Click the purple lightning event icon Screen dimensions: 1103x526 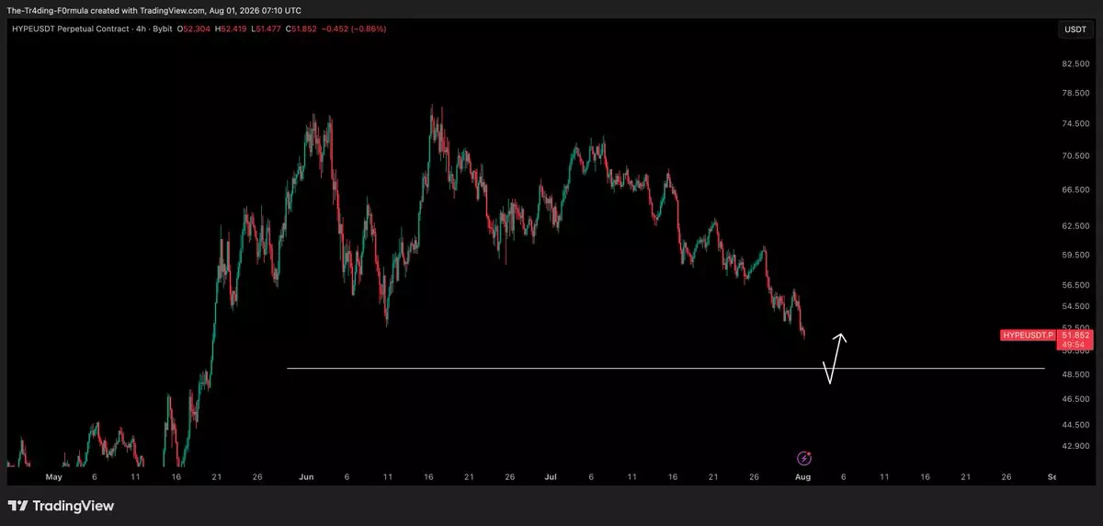[x=803, y=458]
